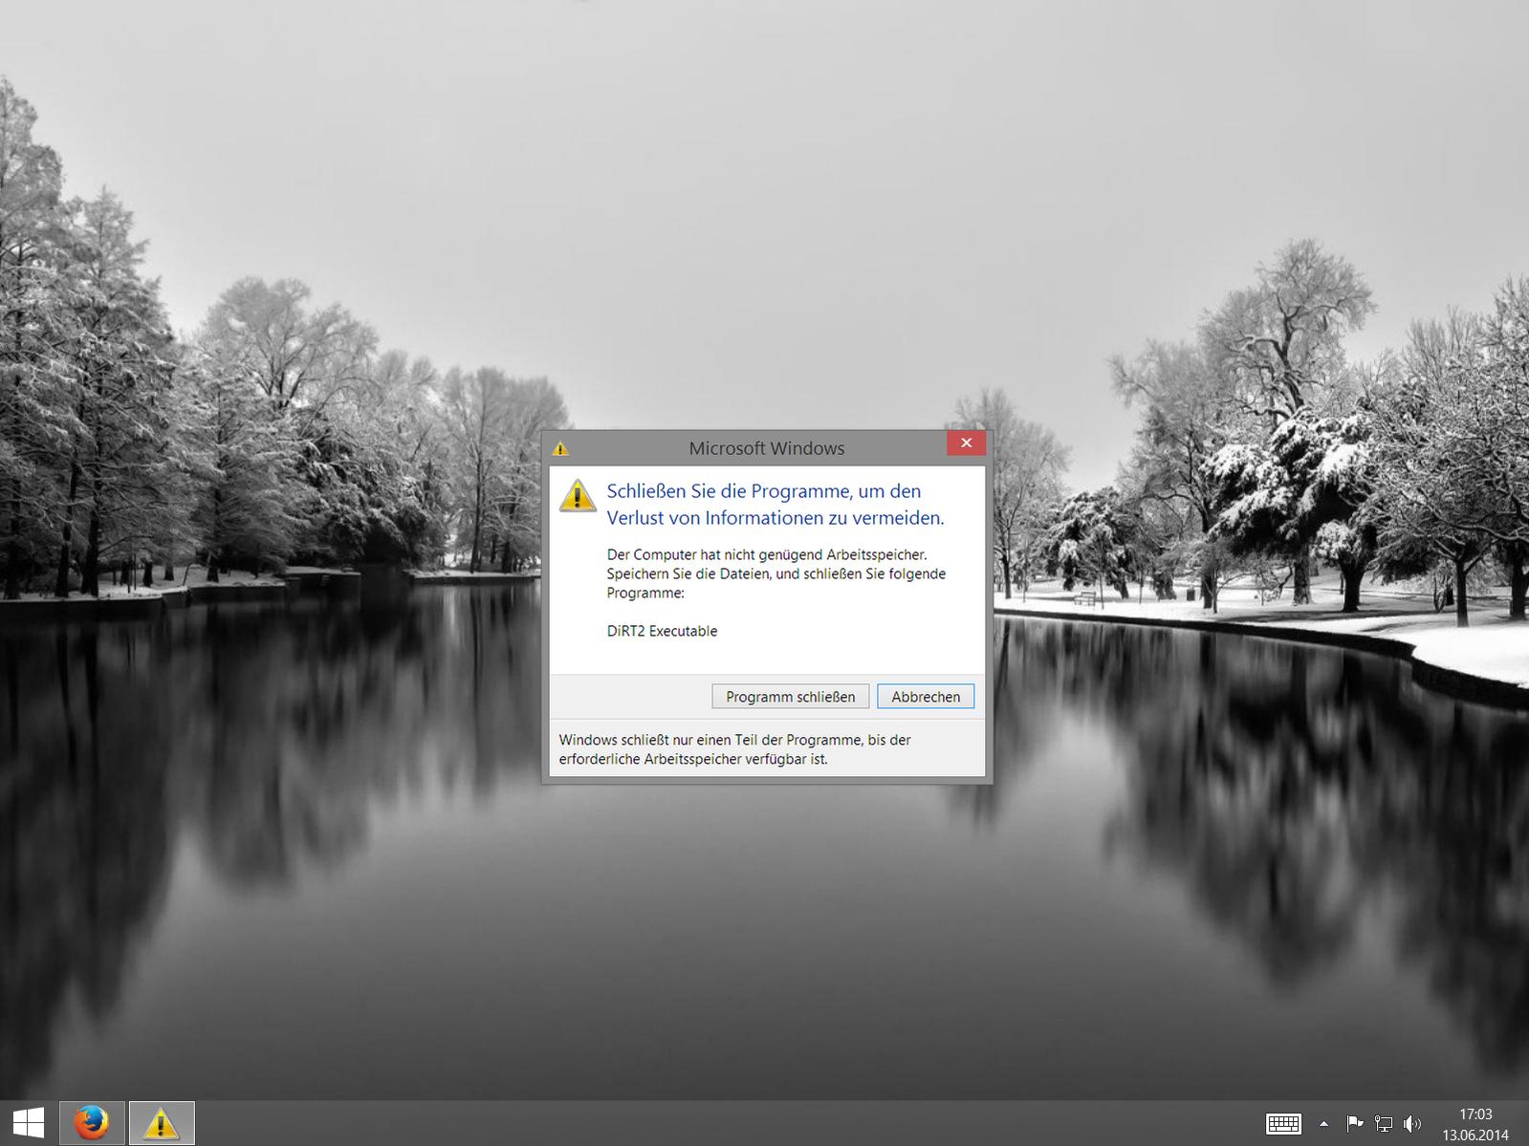
Task: Open the volume speaker icon
Action: pos(1412,1124)
